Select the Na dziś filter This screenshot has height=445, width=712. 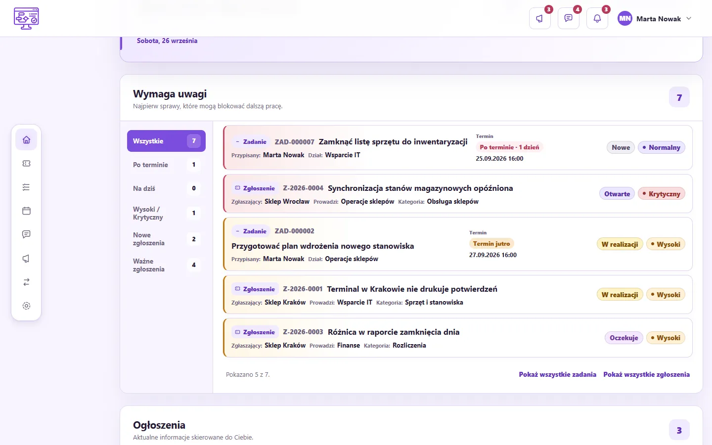166,188
